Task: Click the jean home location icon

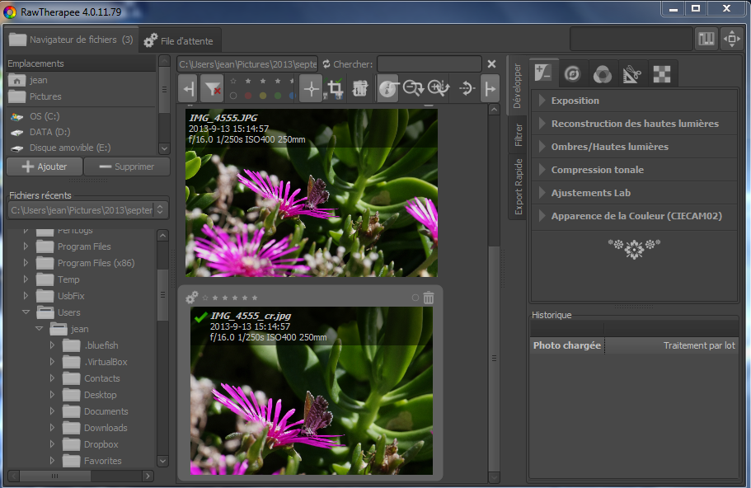Action: [17, 81]
